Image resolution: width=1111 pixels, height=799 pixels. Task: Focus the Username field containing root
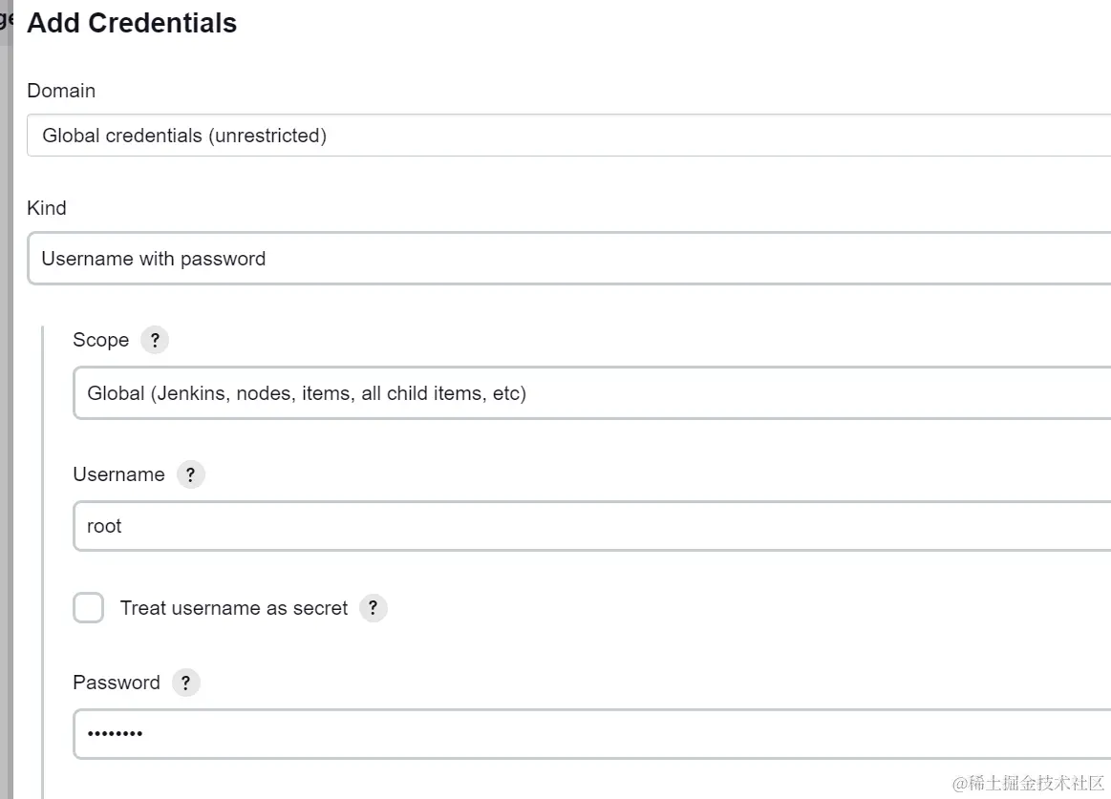[591, 526]
